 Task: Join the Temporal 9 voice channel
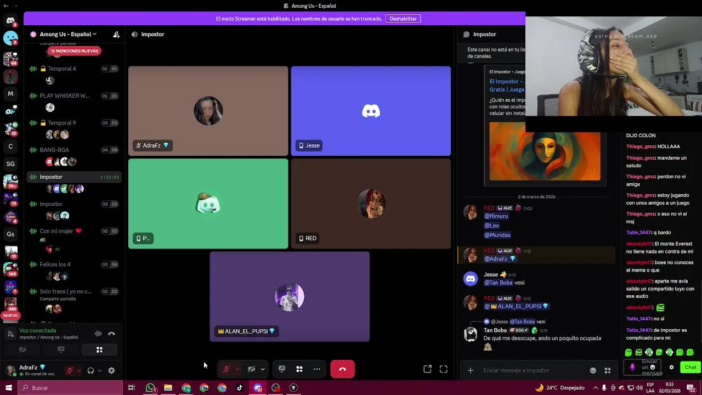click(x=74, y=123)
